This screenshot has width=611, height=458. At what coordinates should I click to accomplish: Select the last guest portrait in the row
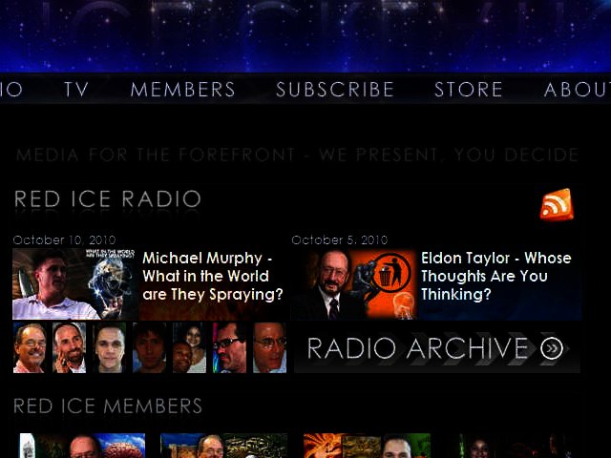pos(269,347)
